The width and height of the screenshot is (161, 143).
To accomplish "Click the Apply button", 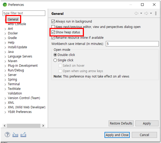I will coord(147,123).
